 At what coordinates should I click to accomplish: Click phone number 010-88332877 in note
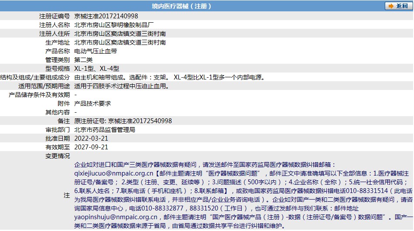pos(162,208)
